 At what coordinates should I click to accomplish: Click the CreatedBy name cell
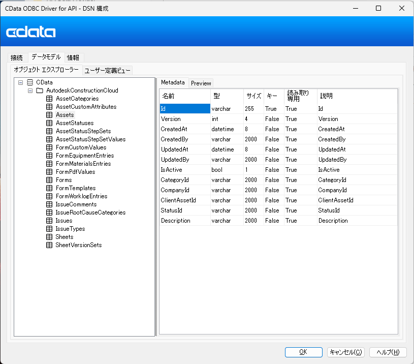tap(185, 139)
